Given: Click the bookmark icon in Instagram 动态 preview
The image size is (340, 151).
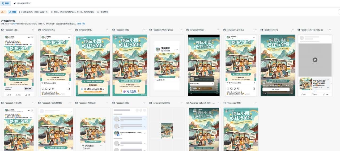Looking at the screenshot, I should 69,88.
